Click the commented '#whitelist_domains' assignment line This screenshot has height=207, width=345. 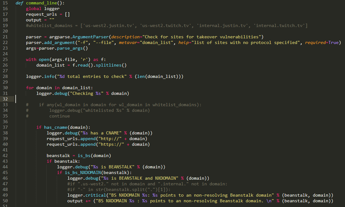(167, 25)
